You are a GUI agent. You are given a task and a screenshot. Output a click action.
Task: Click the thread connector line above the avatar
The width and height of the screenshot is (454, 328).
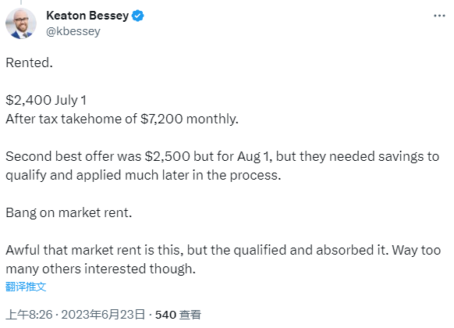21,2
